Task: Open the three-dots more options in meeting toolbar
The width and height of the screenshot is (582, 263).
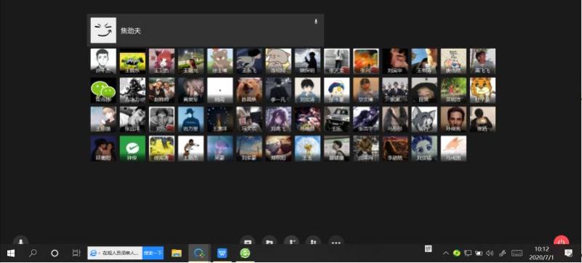Action: tap(336, 242)
